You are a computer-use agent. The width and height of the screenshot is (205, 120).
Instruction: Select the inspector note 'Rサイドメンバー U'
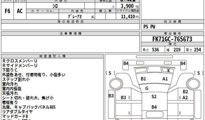coord(20,65)
